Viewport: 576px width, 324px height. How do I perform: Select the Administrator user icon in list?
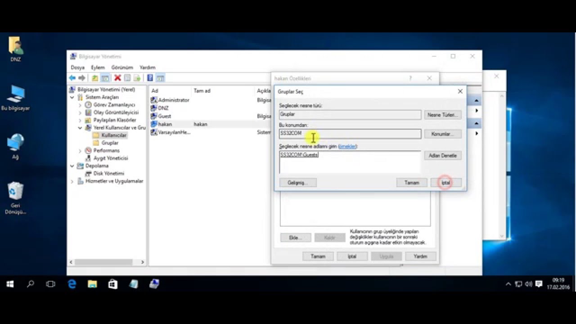[x=154, y=100]
